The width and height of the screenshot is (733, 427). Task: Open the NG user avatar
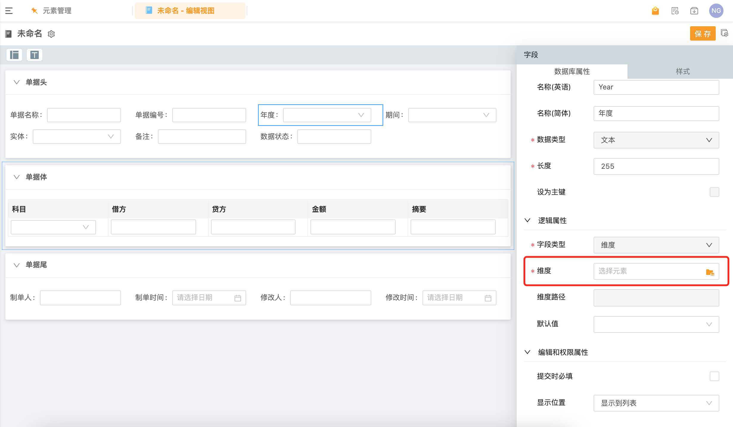(x=716, y=11)
